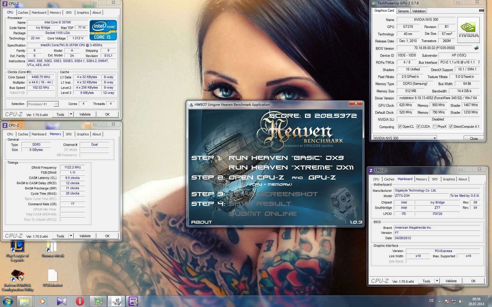Click the DRAM Frequency value 1122.2 MHz

pyautogui.click(x=73, y=167)
